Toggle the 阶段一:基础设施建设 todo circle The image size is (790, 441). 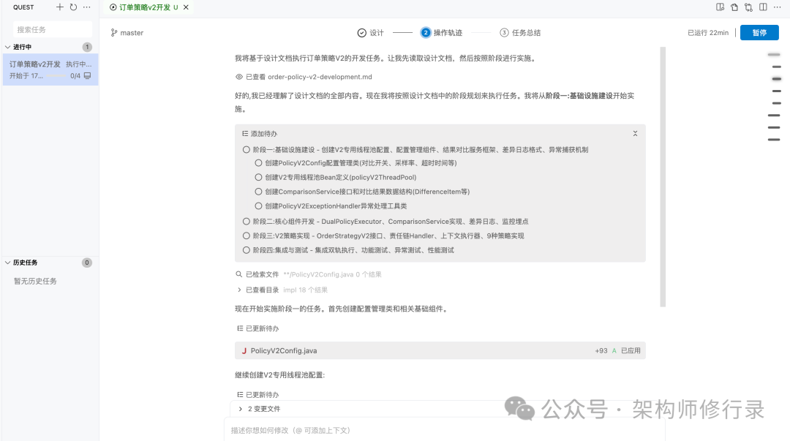(247, 150)
